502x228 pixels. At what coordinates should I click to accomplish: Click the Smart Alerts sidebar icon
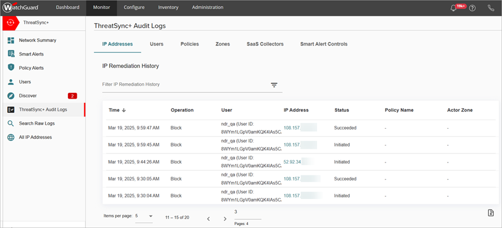pyautogui.click(x=11, y=54)
